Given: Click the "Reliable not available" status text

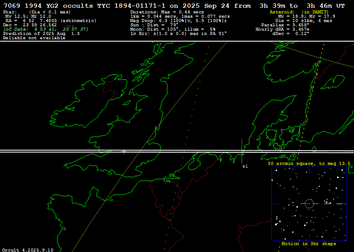Looking at the screenshot, I should tap(34, 38).
